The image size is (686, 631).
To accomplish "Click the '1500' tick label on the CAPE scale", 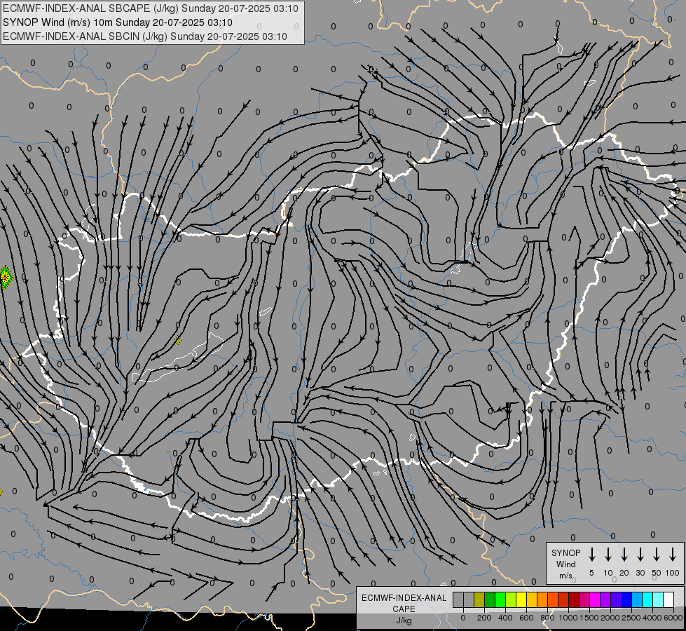I will click(x=589, y=618).
